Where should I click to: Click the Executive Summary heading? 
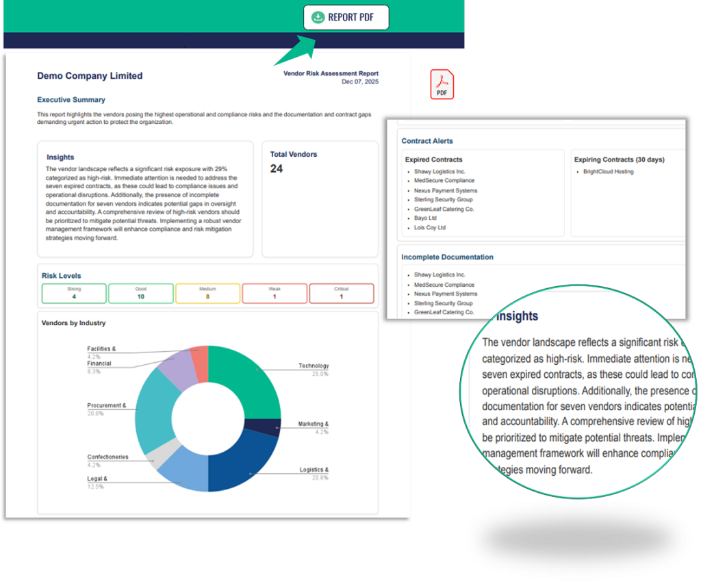[71, 100]
